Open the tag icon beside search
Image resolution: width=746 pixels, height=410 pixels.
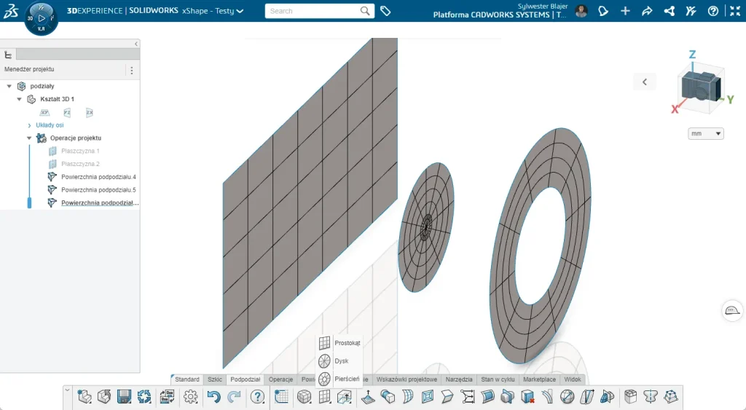click(385, 11)
